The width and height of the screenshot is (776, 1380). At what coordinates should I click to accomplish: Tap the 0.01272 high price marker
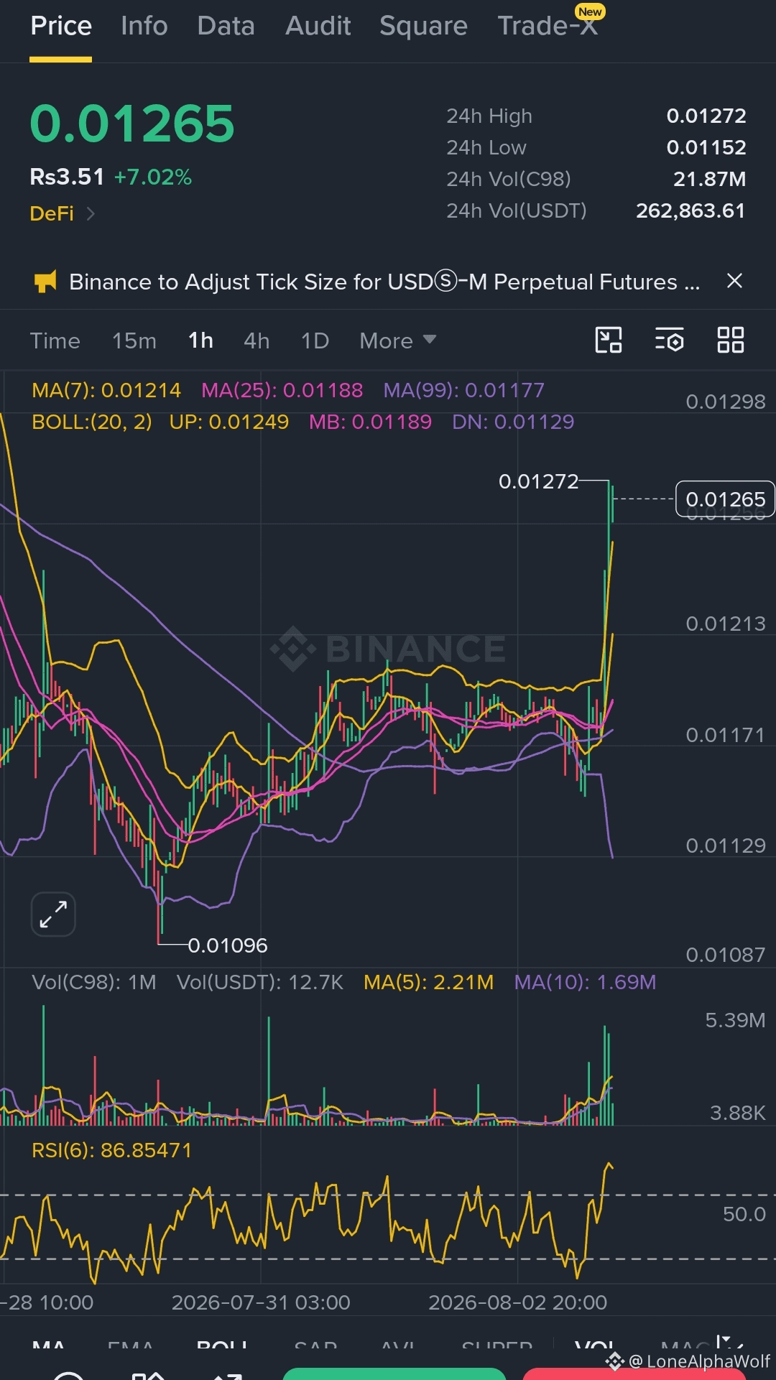[538, 481]
